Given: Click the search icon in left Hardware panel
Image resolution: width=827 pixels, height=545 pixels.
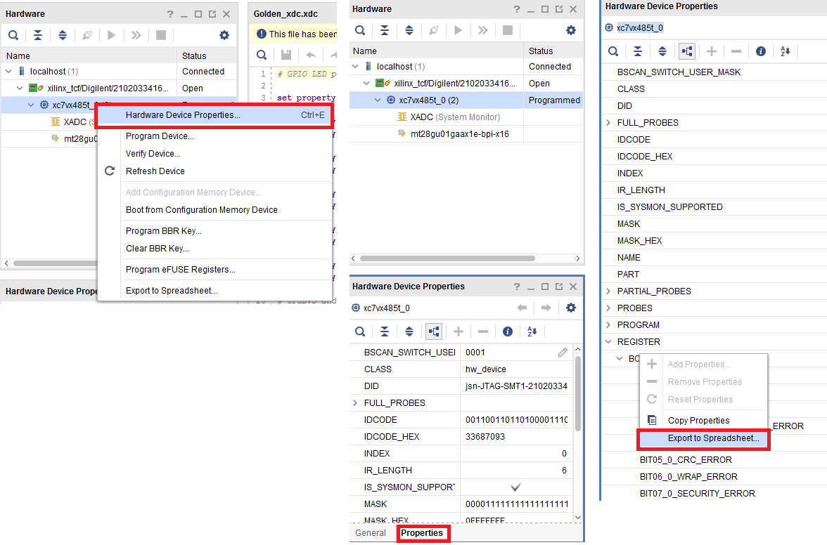Looking at the screenshot, I should [13, 35].
